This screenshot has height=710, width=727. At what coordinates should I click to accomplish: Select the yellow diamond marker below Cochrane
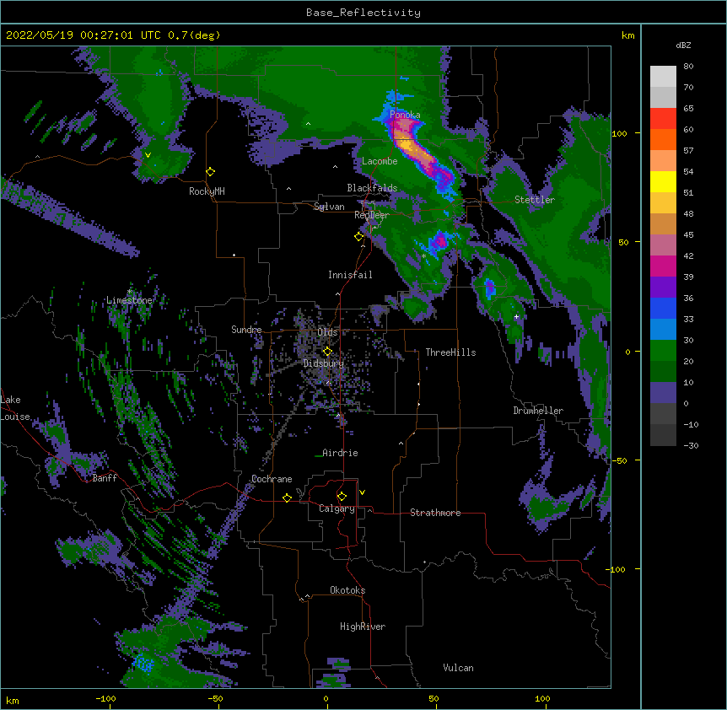pyautogui.click(x=287, y=498)
